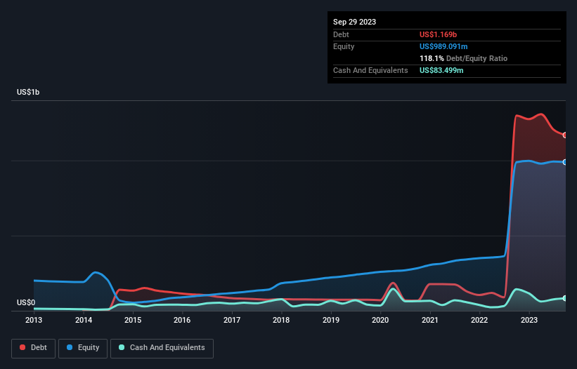The width and height of the screenshot is (577, 369).
Task: Click the US$0 y-axis label
Action: tap(26, 302)
